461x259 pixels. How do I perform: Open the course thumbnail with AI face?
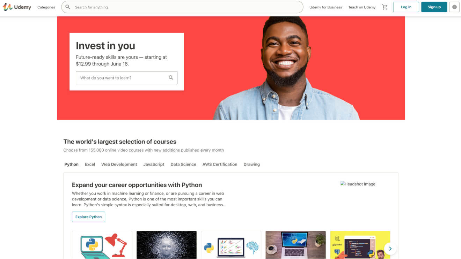click(x=167, y=245)
